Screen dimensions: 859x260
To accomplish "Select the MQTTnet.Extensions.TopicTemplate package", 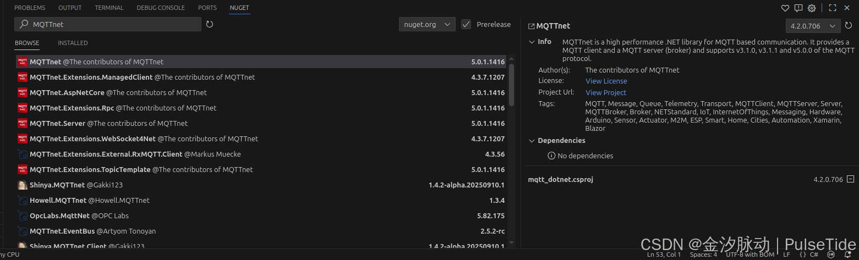I will point(261,169).
